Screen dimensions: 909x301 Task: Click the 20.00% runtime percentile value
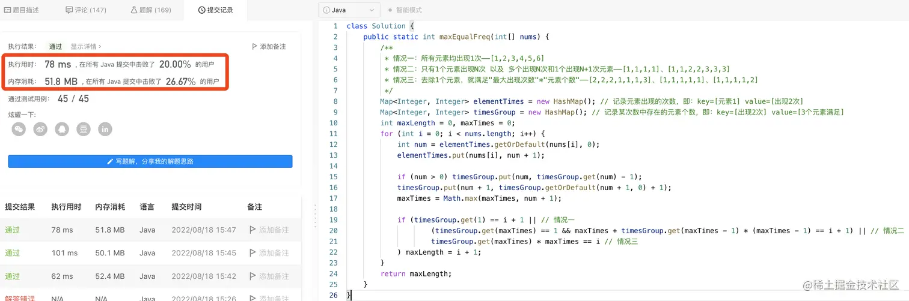click(175, 64)
